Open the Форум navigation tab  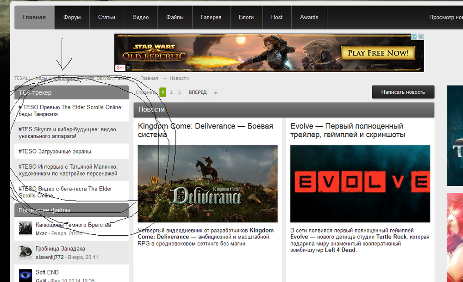pyautogui.click(x=72, y=18)
